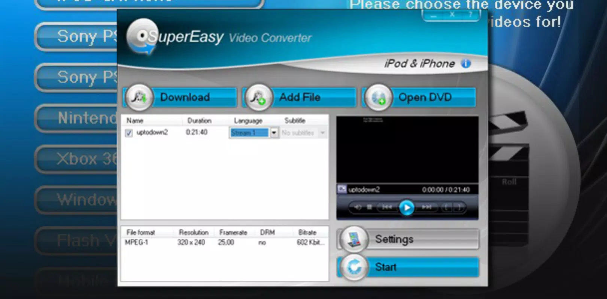Screen dimensions: 607x299
Task: Click the iPod & iPhone info icon
Action: click(466, 64)
